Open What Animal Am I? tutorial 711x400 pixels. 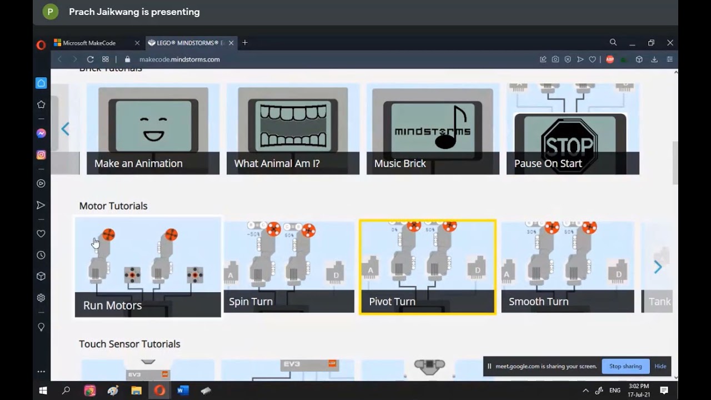click(x=293, y=129)
